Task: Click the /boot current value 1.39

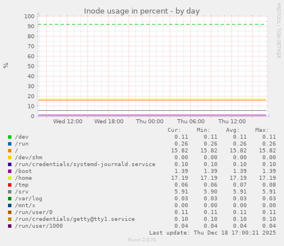Action: (181, 171)
